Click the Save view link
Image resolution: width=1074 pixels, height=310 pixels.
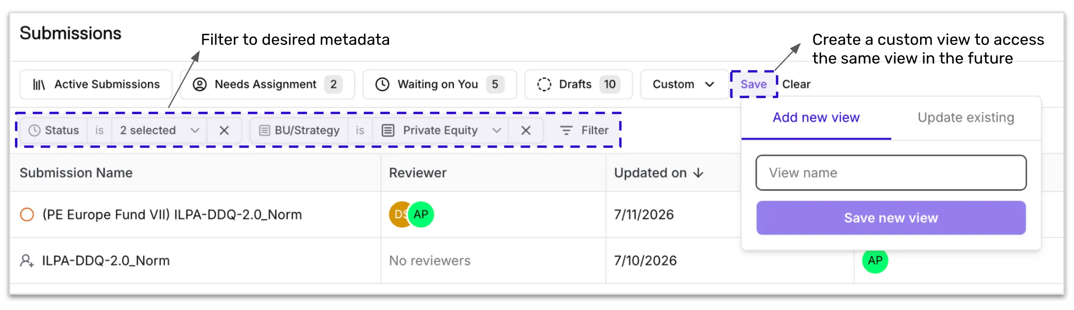tap(754, 84)
